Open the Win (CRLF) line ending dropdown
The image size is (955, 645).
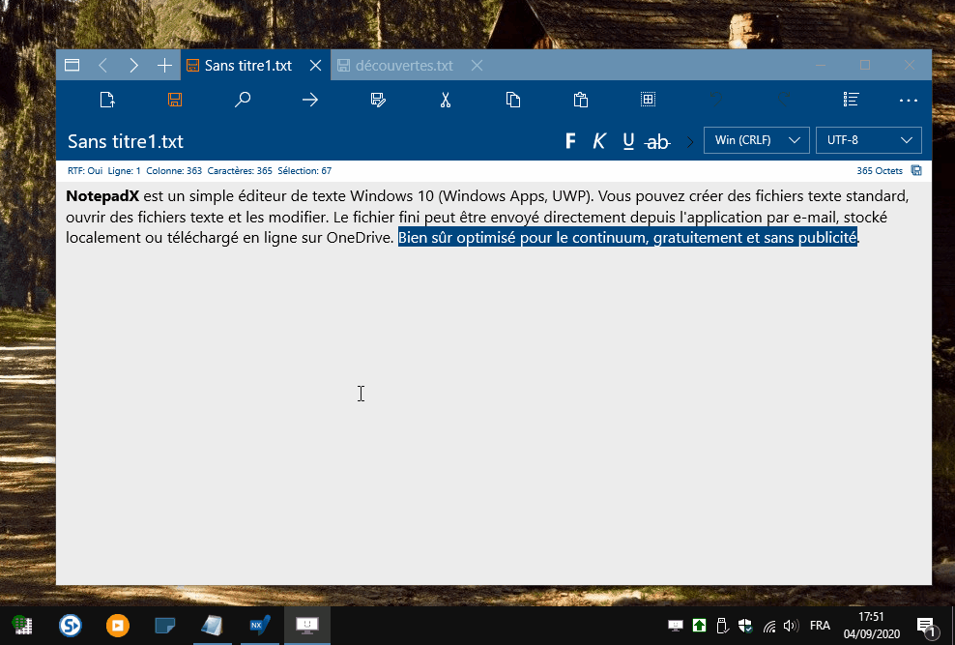(757, 140)
